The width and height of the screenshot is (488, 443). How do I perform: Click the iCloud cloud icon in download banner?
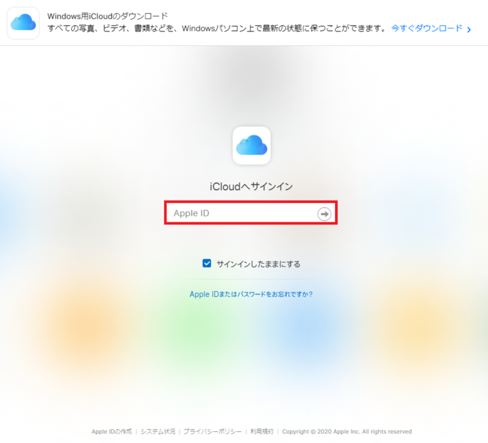point(23,23)
